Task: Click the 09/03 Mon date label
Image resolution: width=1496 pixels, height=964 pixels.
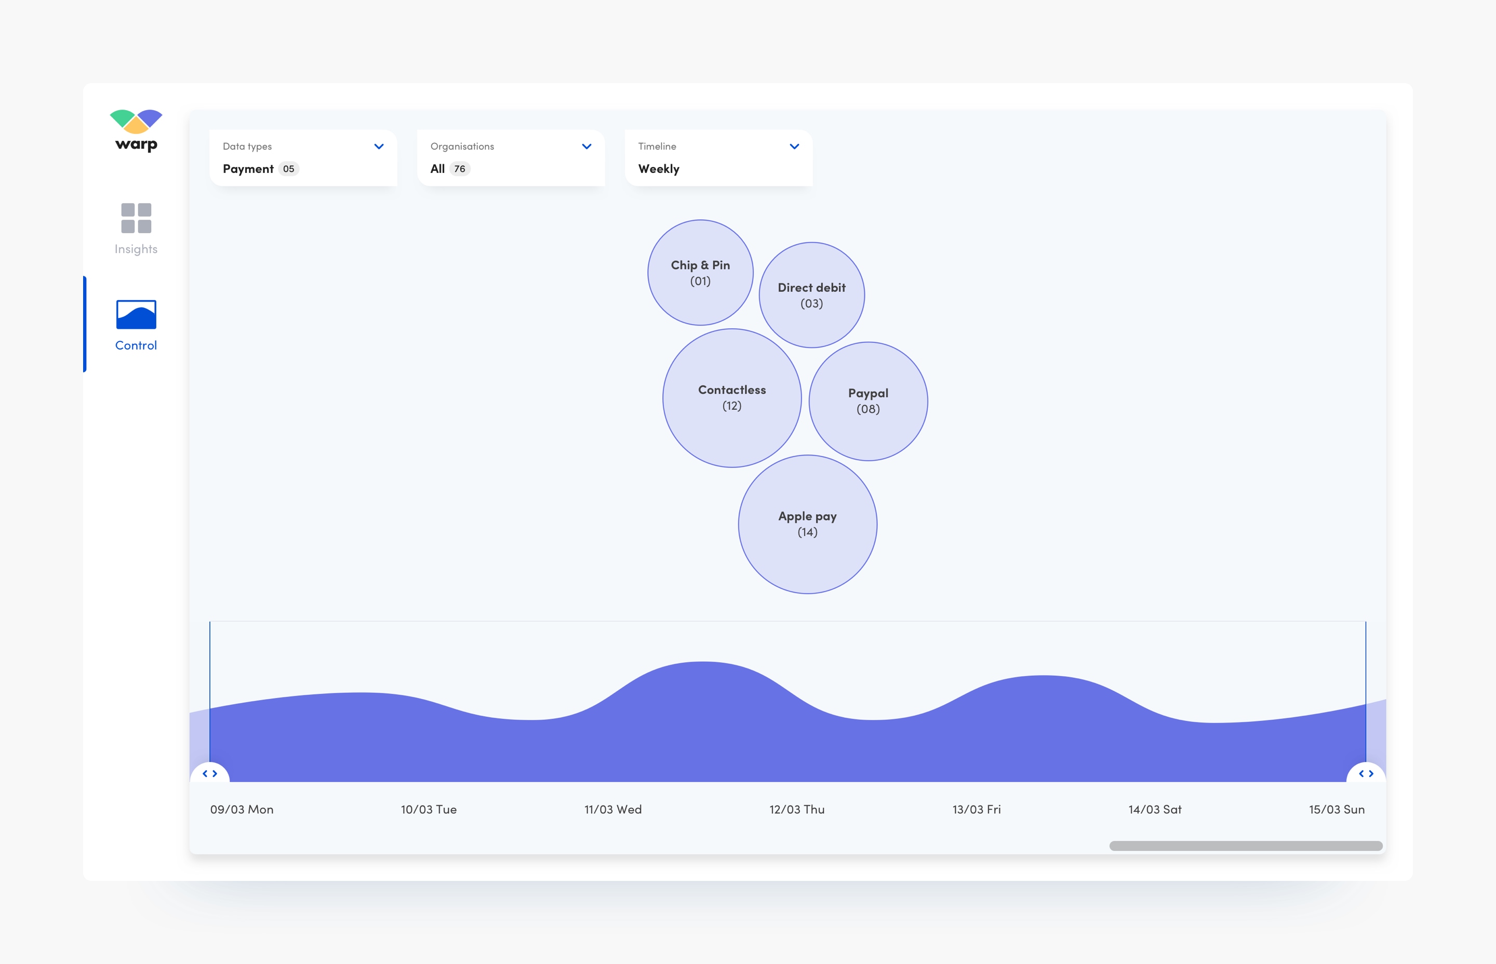Action: pos(242,809)
